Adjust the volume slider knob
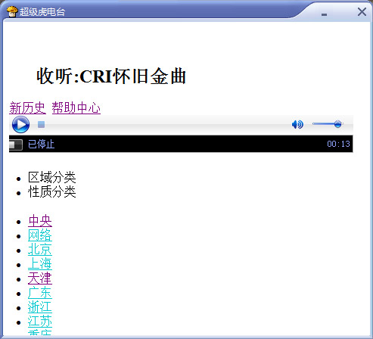This screenshot has width=373, height=339. [x=337, y=124]
